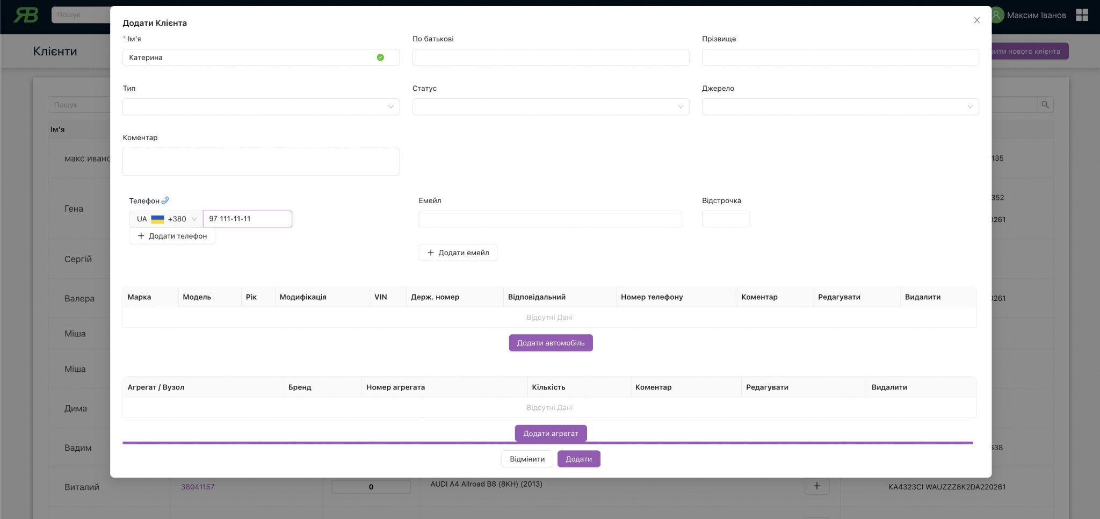
Task: Open the Тип dropdown
Action: click(x=260, y=107)
